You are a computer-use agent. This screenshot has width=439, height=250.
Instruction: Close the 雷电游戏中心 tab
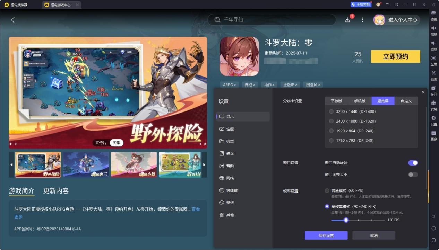pyautogui.click(x=77, y=5)
